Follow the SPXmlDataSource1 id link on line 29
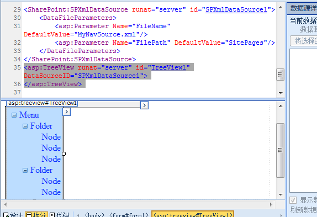The width and height of the screenshot is (317, 217). tap(236, 9)
